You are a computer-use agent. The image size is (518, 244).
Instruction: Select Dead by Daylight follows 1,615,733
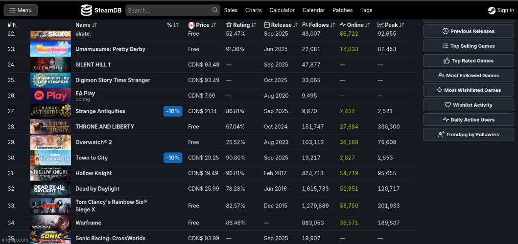coord(315,189)
